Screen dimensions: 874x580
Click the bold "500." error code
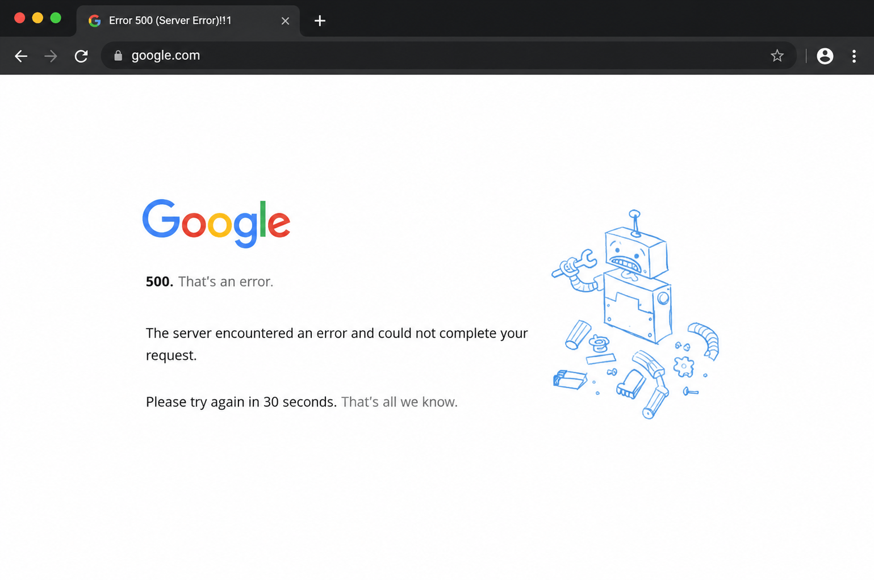coord(159,281)
